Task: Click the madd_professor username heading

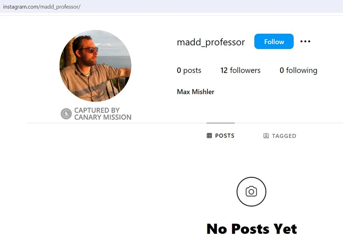Action: click(x=211, y=42)
